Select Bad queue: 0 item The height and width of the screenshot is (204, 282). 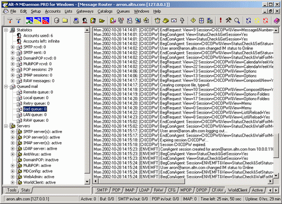point(35,109)
